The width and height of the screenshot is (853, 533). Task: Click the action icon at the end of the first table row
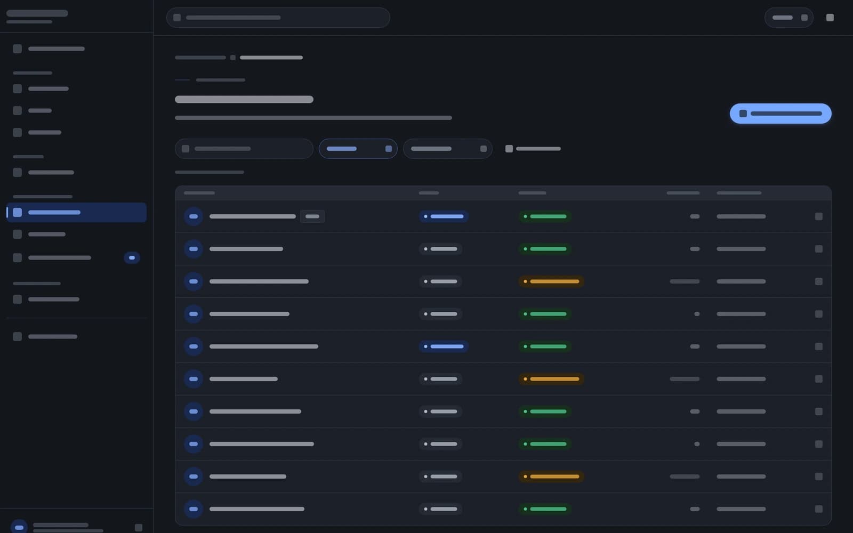(x=819, y=216)
